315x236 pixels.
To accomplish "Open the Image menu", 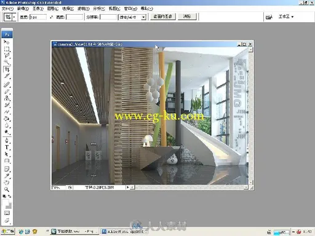I will click(x=38, y=9).
